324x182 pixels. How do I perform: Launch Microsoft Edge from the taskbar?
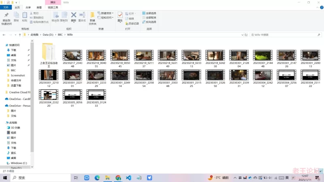click(97, 178)
